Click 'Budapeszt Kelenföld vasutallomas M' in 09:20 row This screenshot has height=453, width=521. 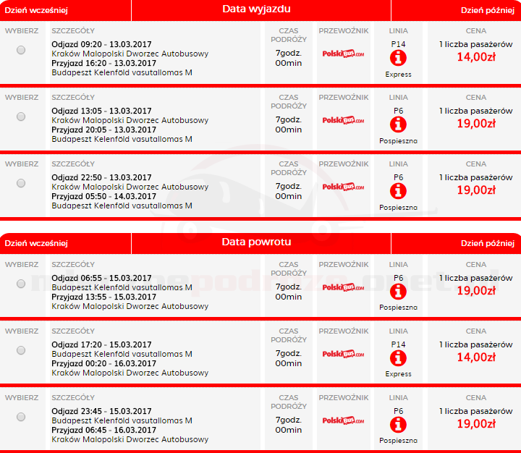[x=122, y=72]
